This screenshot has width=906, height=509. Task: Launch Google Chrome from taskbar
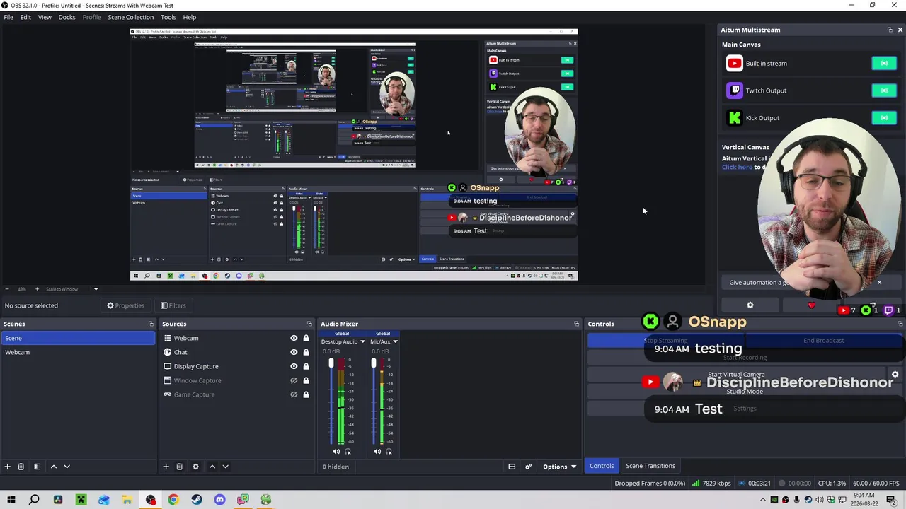click(173, 500)
